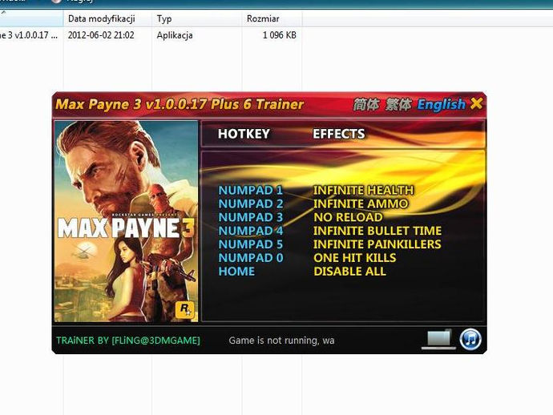This screenshot has height=415, width=553.
Task: Click the INFINITE AMMO effect
Action: click(x=361, y=203)
